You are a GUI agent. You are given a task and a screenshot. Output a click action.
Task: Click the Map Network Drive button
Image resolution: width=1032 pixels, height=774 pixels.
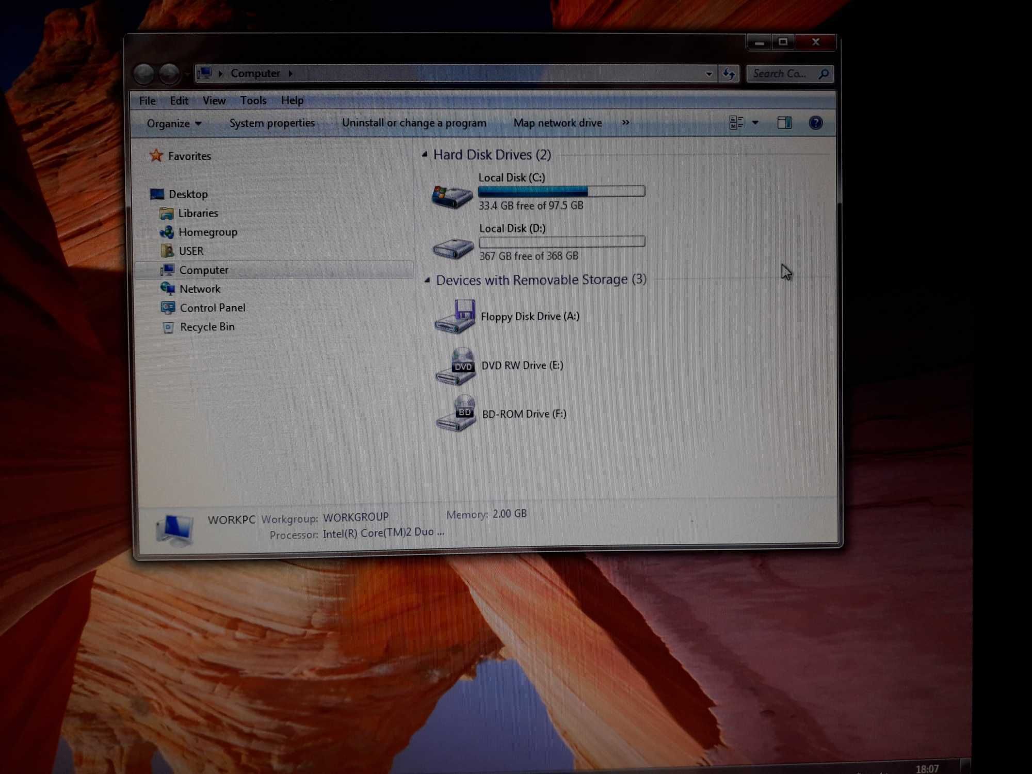tap(557, 123)
